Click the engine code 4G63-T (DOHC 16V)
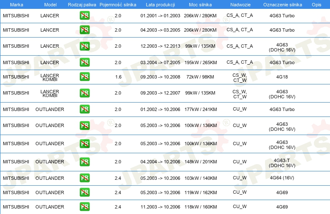 click(282, 163)
